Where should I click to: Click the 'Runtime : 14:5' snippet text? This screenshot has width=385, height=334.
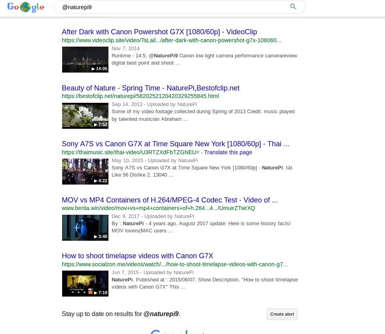pos(129,55)
